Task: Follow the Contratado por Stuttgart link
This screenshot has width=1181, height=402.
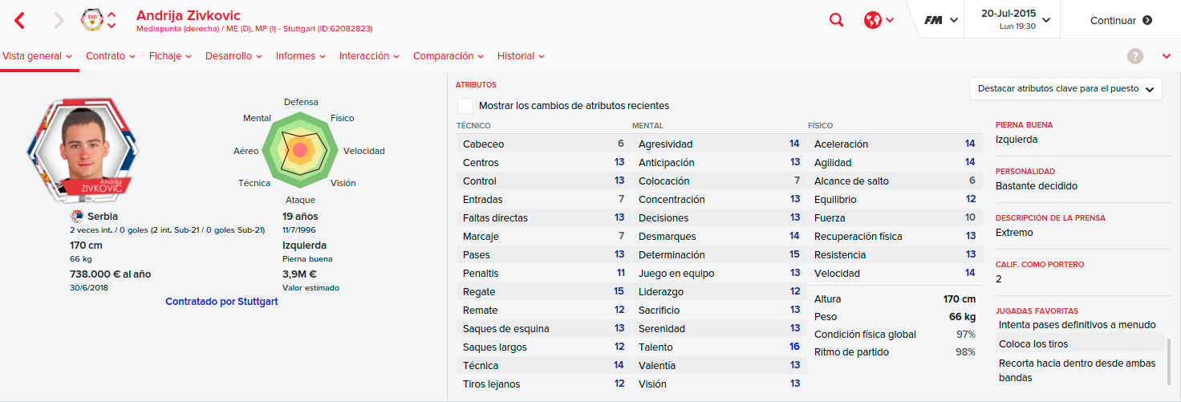Action: click(221, 302)
